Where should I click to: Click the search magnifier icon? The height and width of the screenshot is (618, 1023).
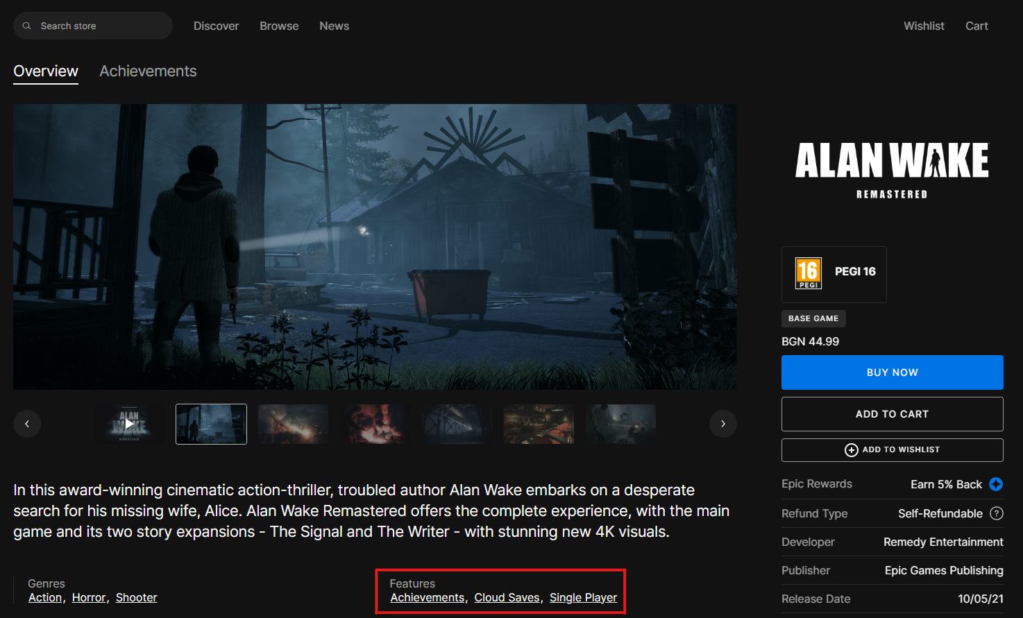[x=27, y=26]
